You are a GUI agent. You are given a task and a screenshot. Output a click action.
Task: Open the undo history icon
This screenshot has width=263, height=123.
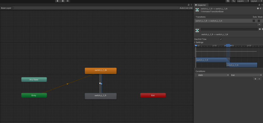(228, 1)
